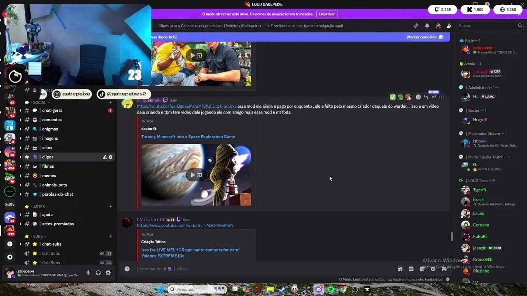The width and height of the screenshot is (527, 296).
Task: Open Steam from the taskbar
Action: point(282,289)
